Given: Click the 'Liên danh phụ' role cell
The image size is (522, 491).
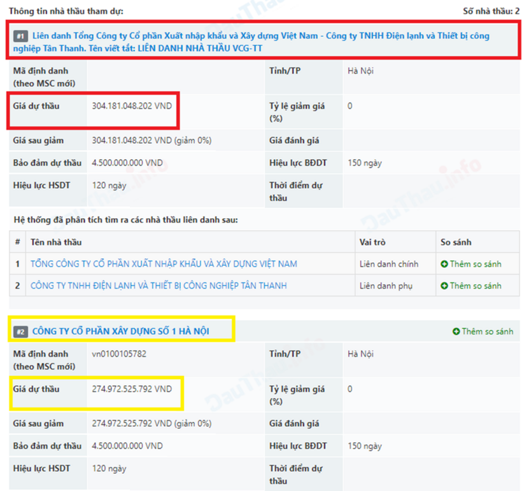Looking at the screenshot, I should (386, 286).
